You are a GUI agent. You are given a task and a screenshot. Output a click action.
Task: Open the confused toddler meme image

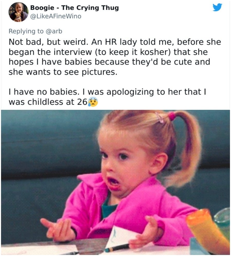click(115, 182)
